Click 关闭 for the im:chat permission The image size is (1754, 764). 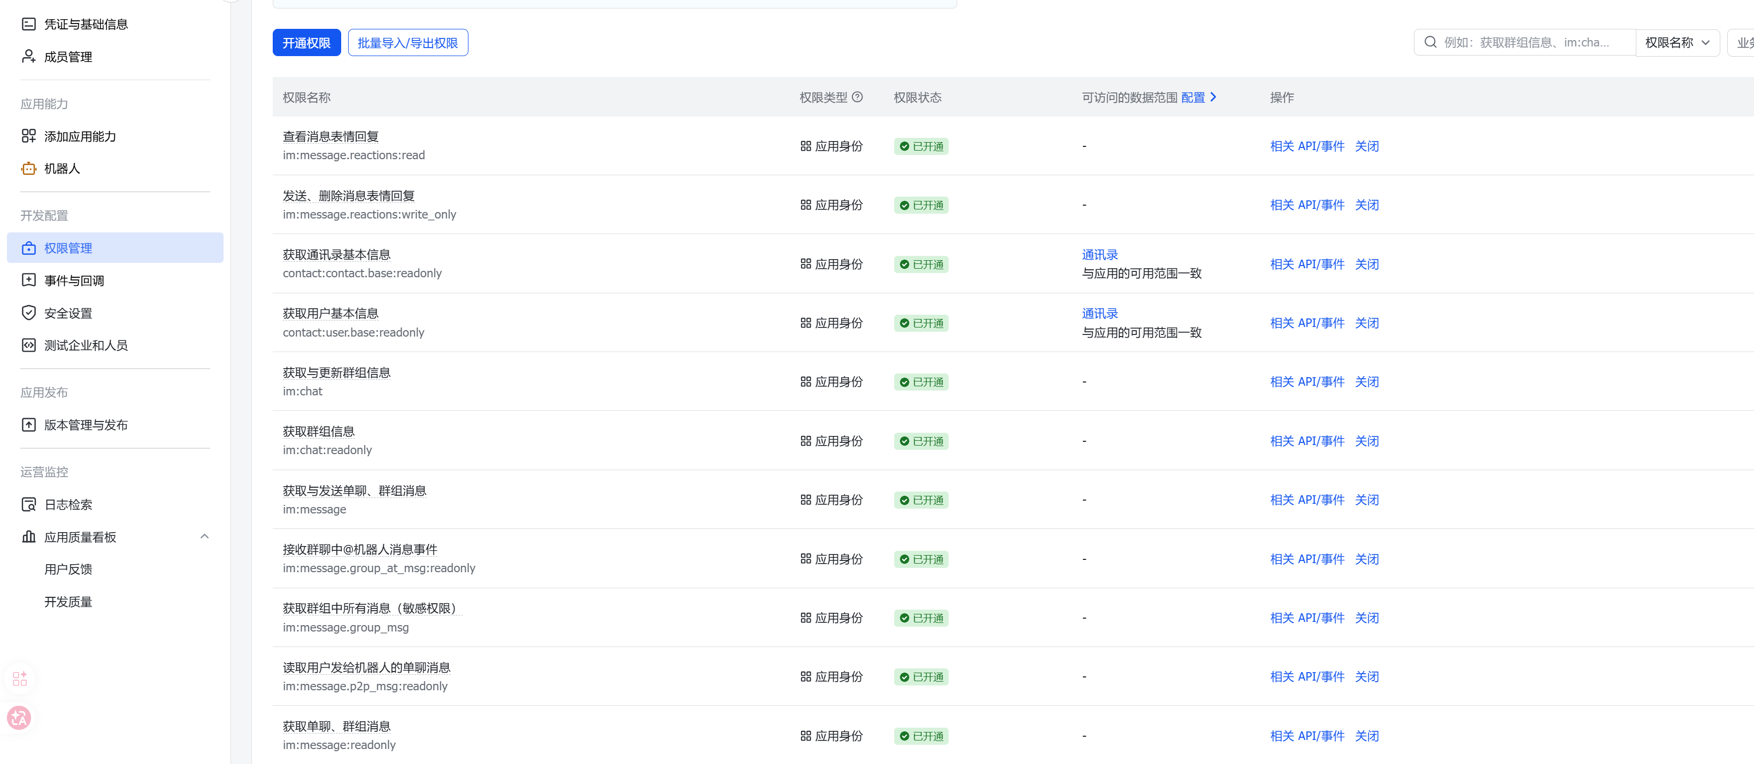[1366, 381]
